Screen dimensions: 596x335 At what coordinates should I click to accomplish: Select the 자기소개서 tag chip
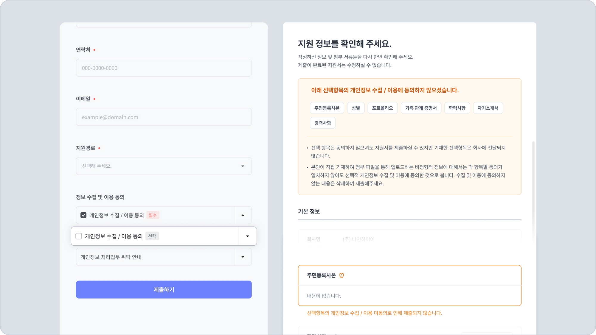point(488,108)
